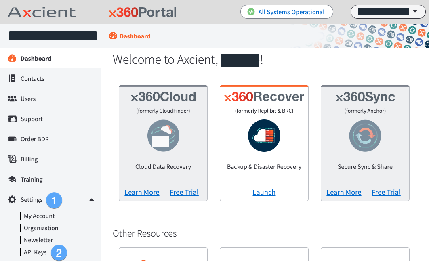Click the x360Sync card title

click(365, 97)
